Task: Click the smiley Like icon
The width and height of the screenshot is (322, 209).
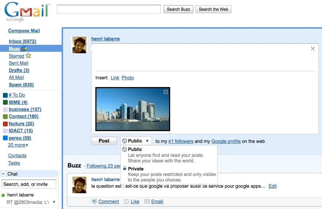Action: (127, 202)
